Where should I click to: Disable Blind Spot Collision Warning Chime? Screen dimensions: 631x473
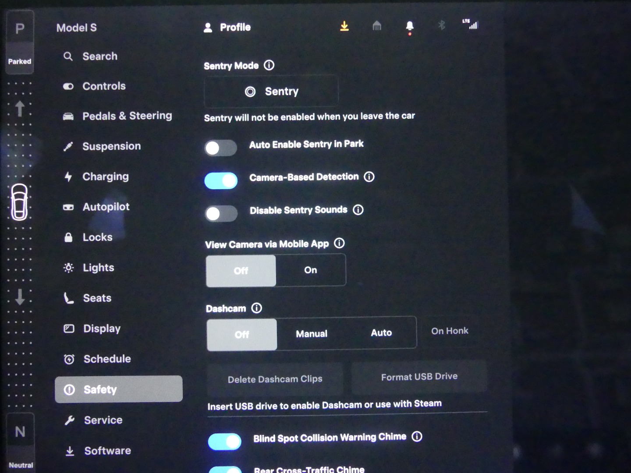pos(224,441)
